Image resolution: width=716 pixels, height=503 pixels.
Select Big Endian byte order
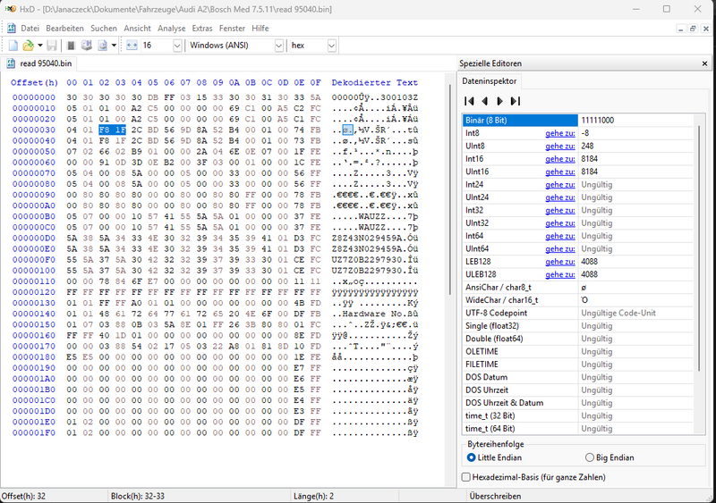pyautogui.click(x=589, y=457)
